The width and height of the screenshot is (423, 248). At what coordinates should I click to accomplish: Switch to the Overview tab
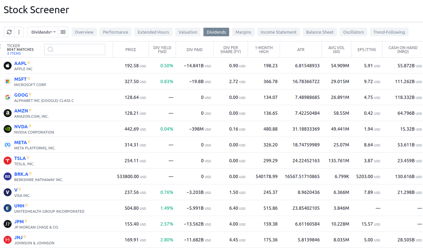click(x=84, y=32)
